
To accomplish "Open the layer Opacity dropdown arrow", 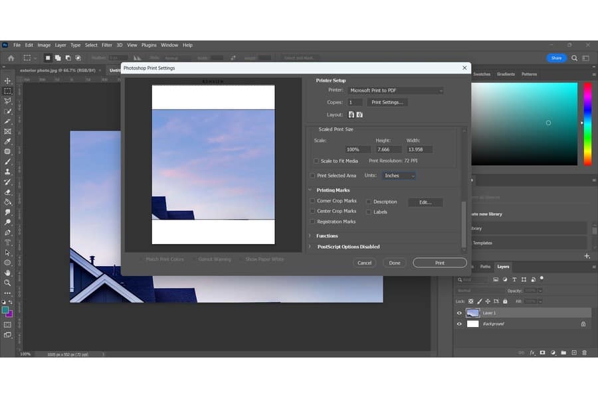I will [x=540, y=291].
